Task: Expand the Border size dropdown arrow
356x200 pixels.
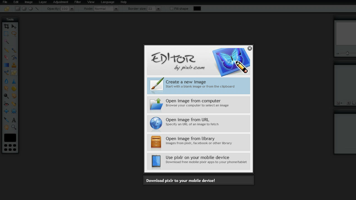Action: (x=158, y=9)
